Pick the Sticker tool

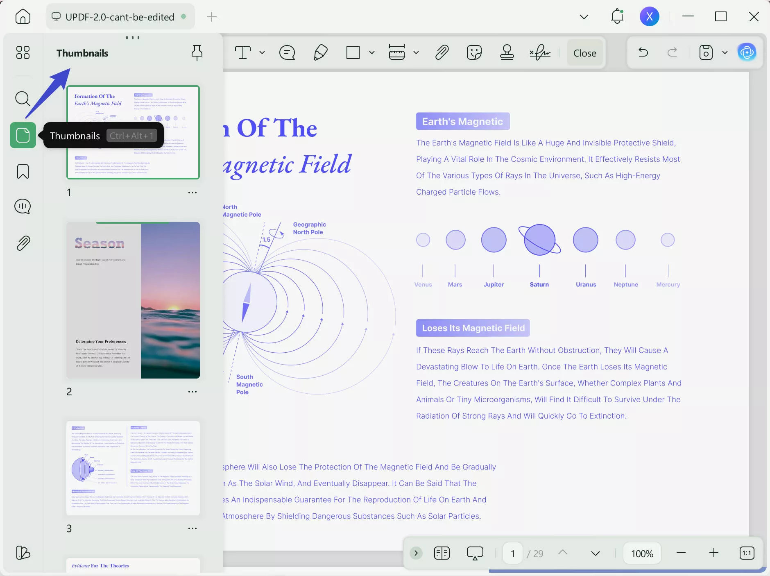(x=474, y=52)
